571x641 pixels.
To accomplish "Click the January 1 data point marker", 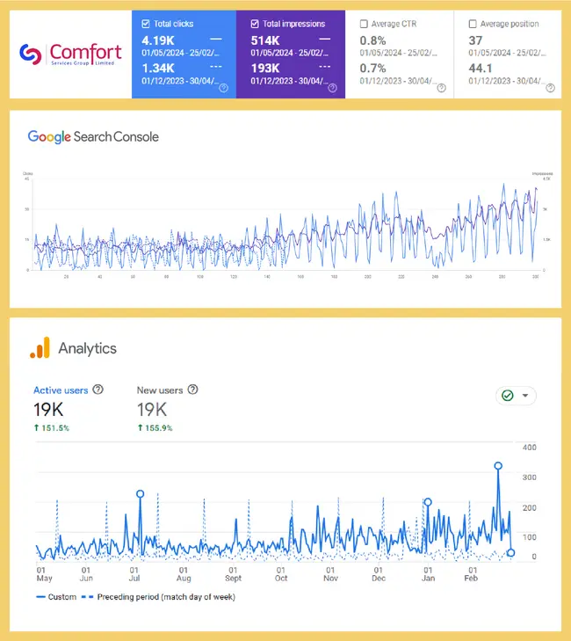I will coord(428,502).
